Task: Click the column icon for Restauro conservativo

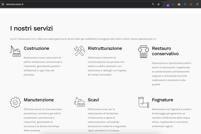Action: click(x=143, y=52)
